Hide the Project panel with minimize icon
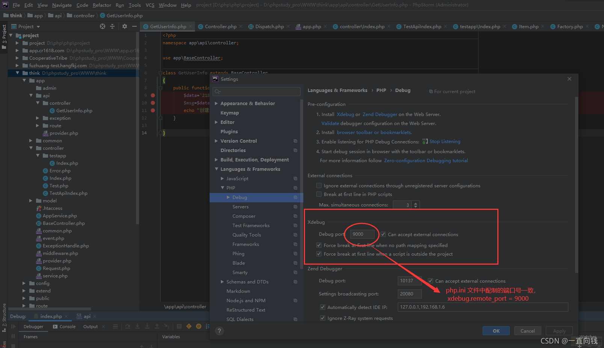The image size is (604, 348). [x=134, y=26]
